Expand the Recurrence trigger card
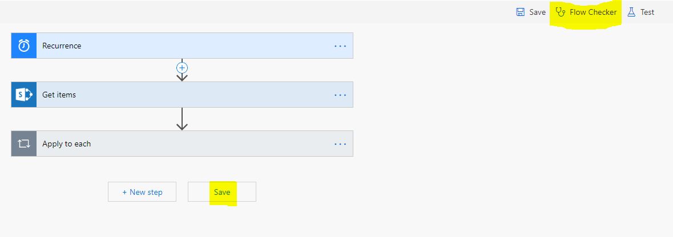 pyautogui.click(x=171, y=46)
